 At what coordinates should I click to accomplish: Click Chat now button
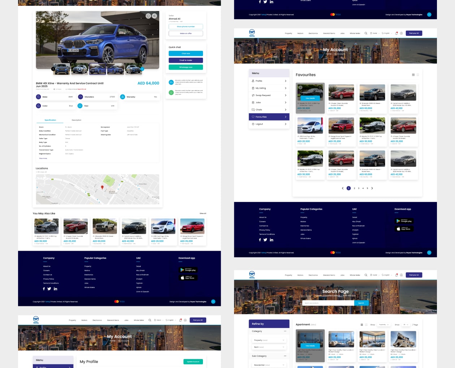coord(186,53)
